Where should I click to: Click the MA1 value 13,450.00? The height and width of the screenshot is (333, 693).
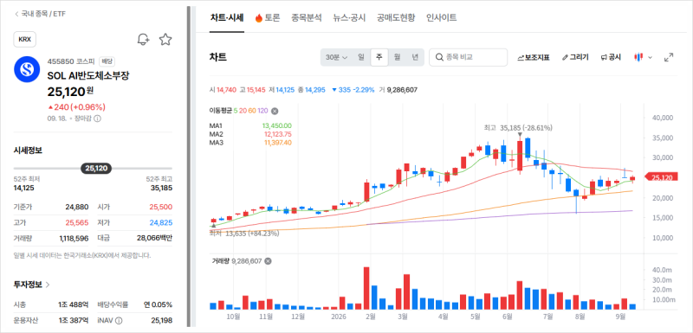tap(276, 125)
